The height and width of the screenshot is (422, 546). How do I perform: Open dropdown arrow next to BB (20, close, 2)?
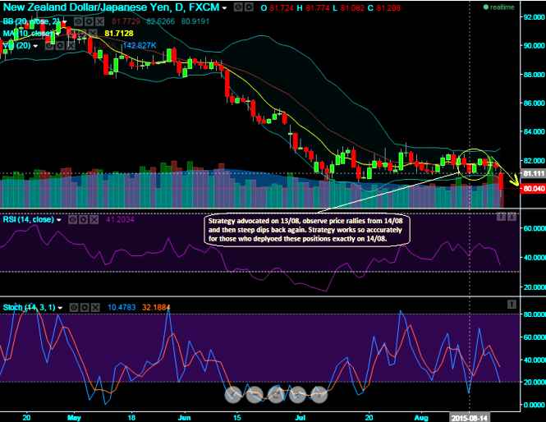coord(64,22)
